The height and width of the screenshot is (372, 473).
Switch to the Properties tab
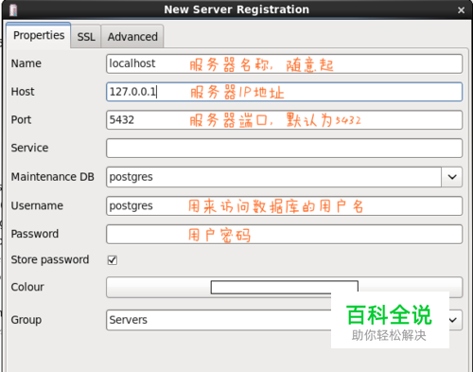pyautogui.click(x=39, y=35)
